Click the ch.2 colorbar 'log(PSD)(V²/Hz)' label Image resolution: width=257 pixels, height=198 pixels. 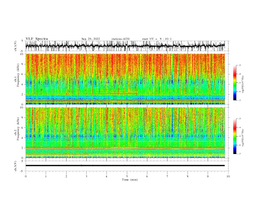tap(243, 138)
